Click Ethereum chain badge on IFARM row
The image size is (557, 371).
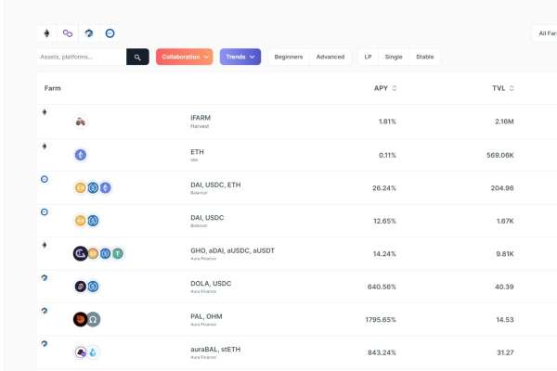click(x=45, y=112)
